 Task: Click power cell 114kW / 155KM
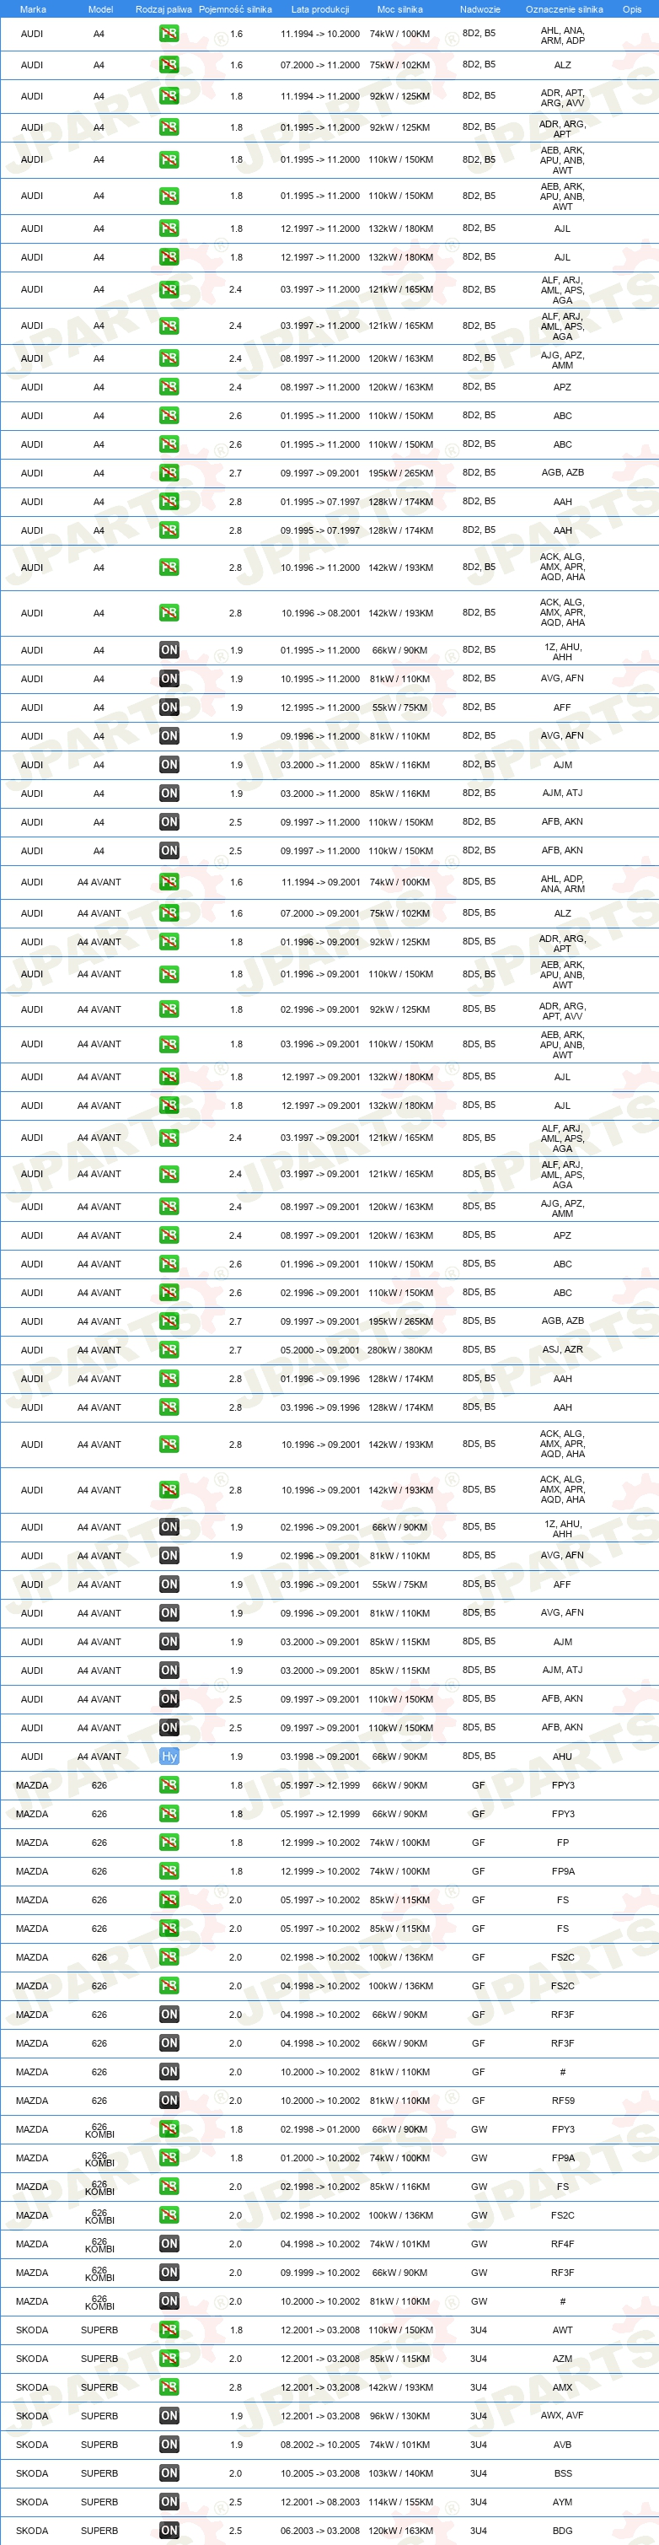400,2501
